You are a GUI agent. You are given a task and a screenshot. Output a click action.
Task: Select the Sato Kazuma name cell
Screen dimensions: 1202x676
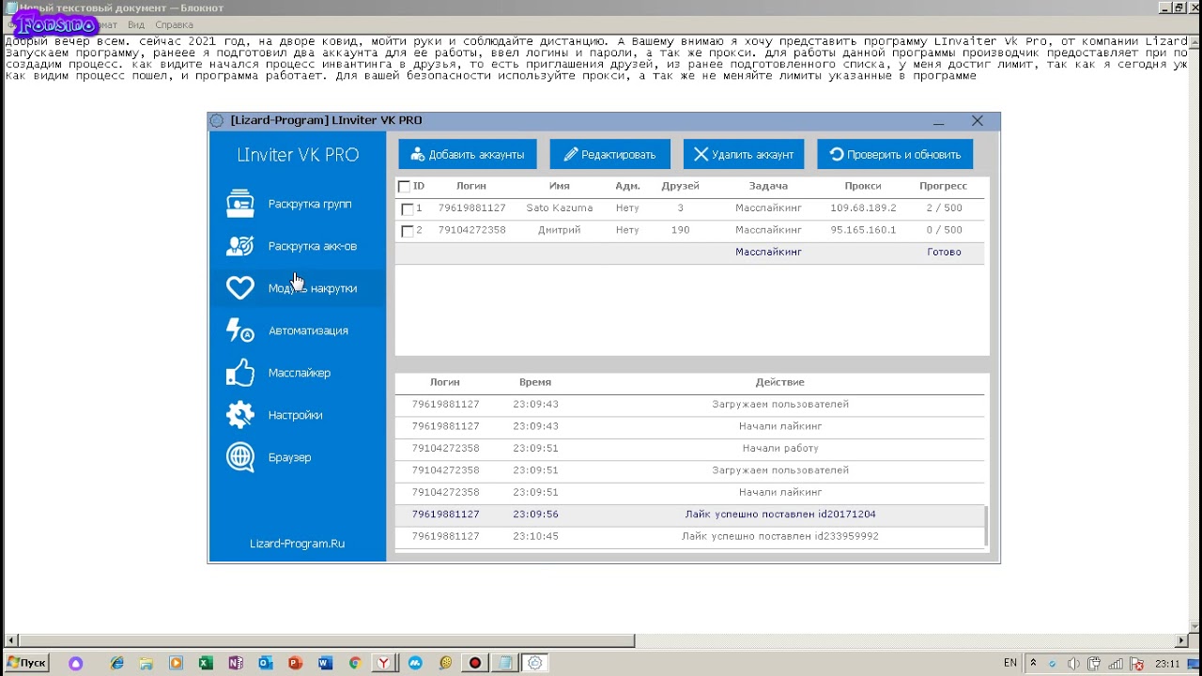tap(559, 207)
